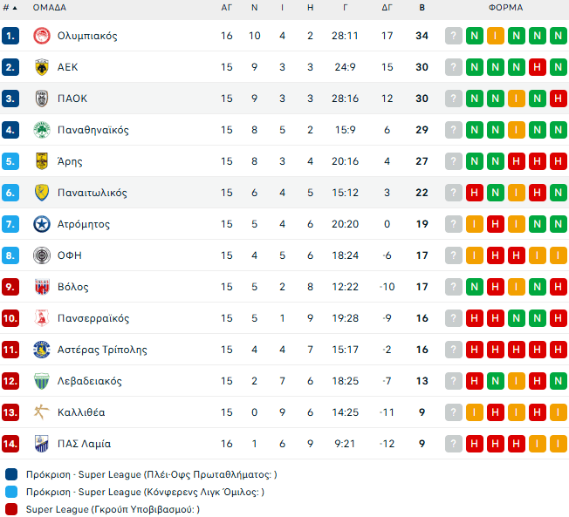Click the Παναιτωλικός team crest icon
569x517 pixels.
(x=40, y=193)
